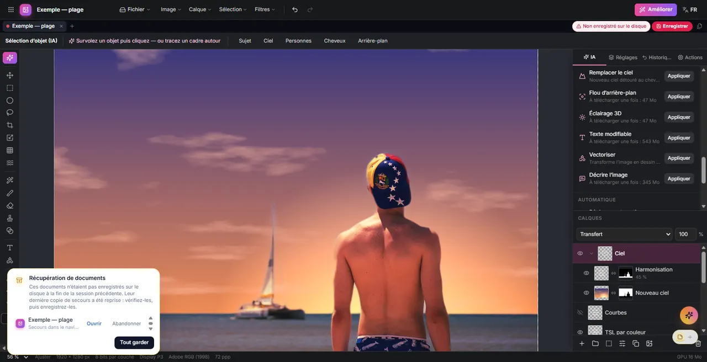Open the Image menu
The width and height of the screenshot is (707, 362).
point(171,9)
